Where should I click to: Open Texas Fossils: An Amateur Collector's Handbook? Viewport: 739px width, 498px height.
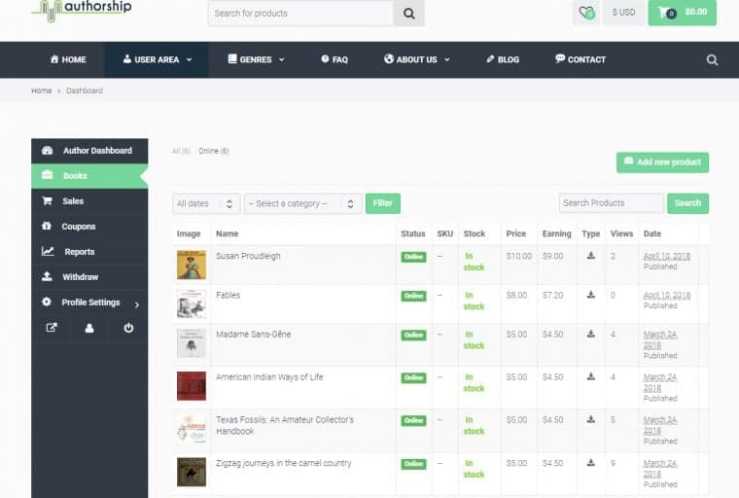285,425
